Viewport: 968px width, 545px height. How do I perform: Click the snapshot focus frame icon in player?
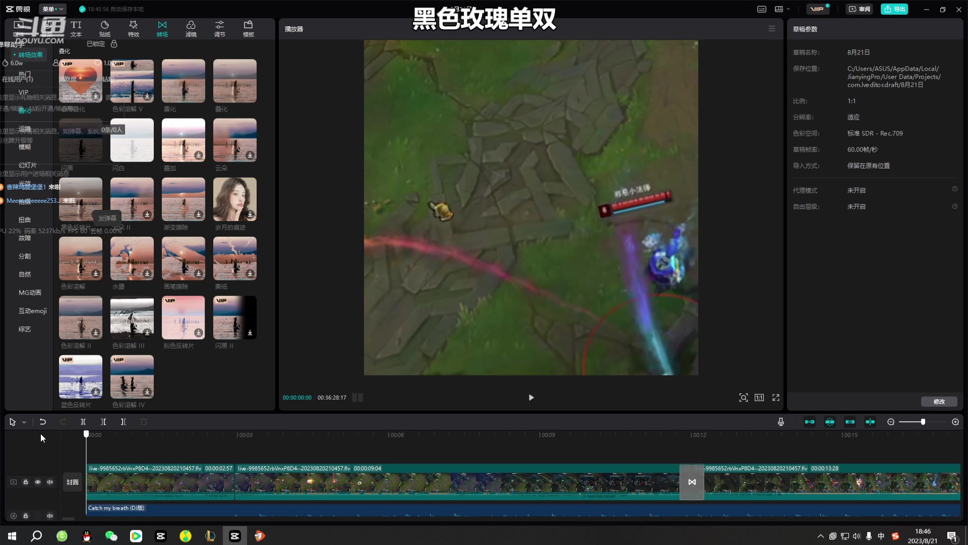(x=743, y=398)
